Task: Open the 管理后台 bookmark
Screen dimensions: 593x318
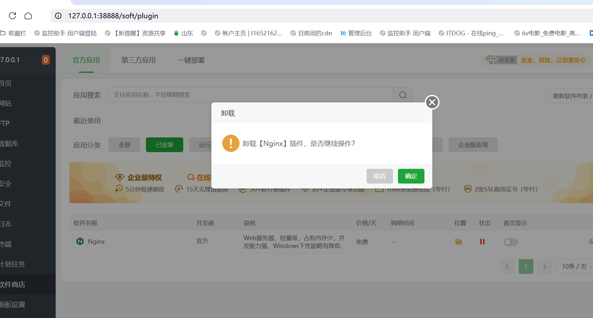Action: [x=356, y=33]
